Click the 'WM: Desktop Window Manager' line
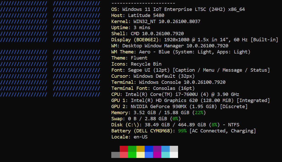Viewport: 282px width, 162px height. [x=170, y=46]
